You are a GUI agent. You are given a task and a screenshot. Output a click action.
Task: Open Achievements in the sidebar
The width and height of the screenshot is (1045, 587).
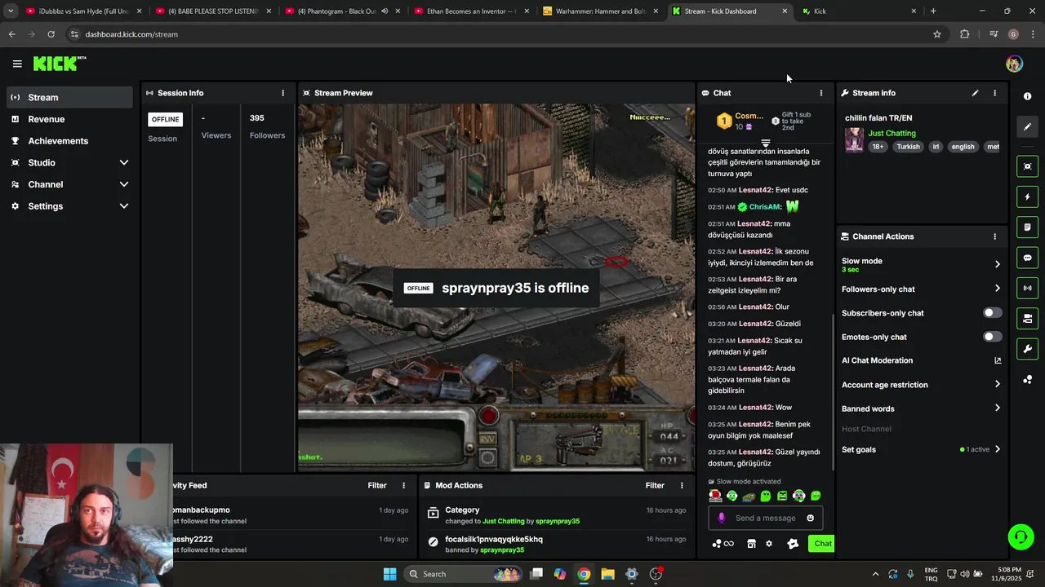[x=69, y=141]
